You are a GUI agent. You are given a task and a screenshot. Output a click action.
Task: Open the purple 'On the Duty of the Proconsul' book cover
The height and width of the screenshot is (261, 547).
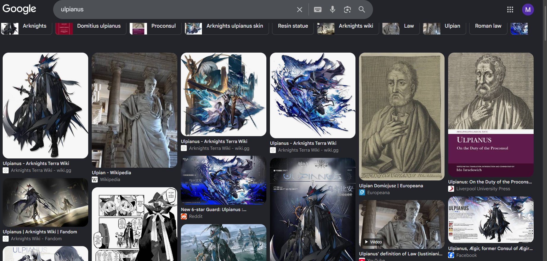click(x=491, y=115)
